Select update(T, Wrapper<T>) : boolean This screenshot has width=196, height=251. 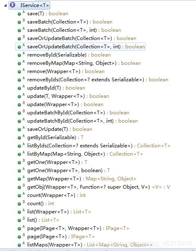tap(68, 96)
